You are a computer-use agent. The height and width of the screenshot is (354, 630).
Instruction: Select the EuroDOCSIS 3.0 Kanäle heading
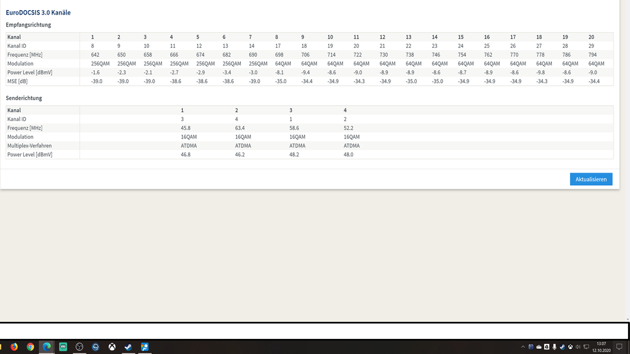(38, 13)
